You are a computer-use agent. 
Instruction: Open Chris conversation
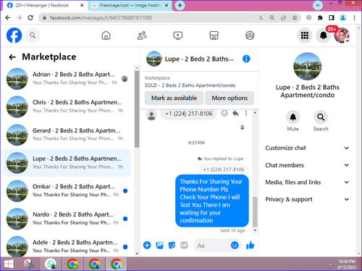[x=67, y=107]
